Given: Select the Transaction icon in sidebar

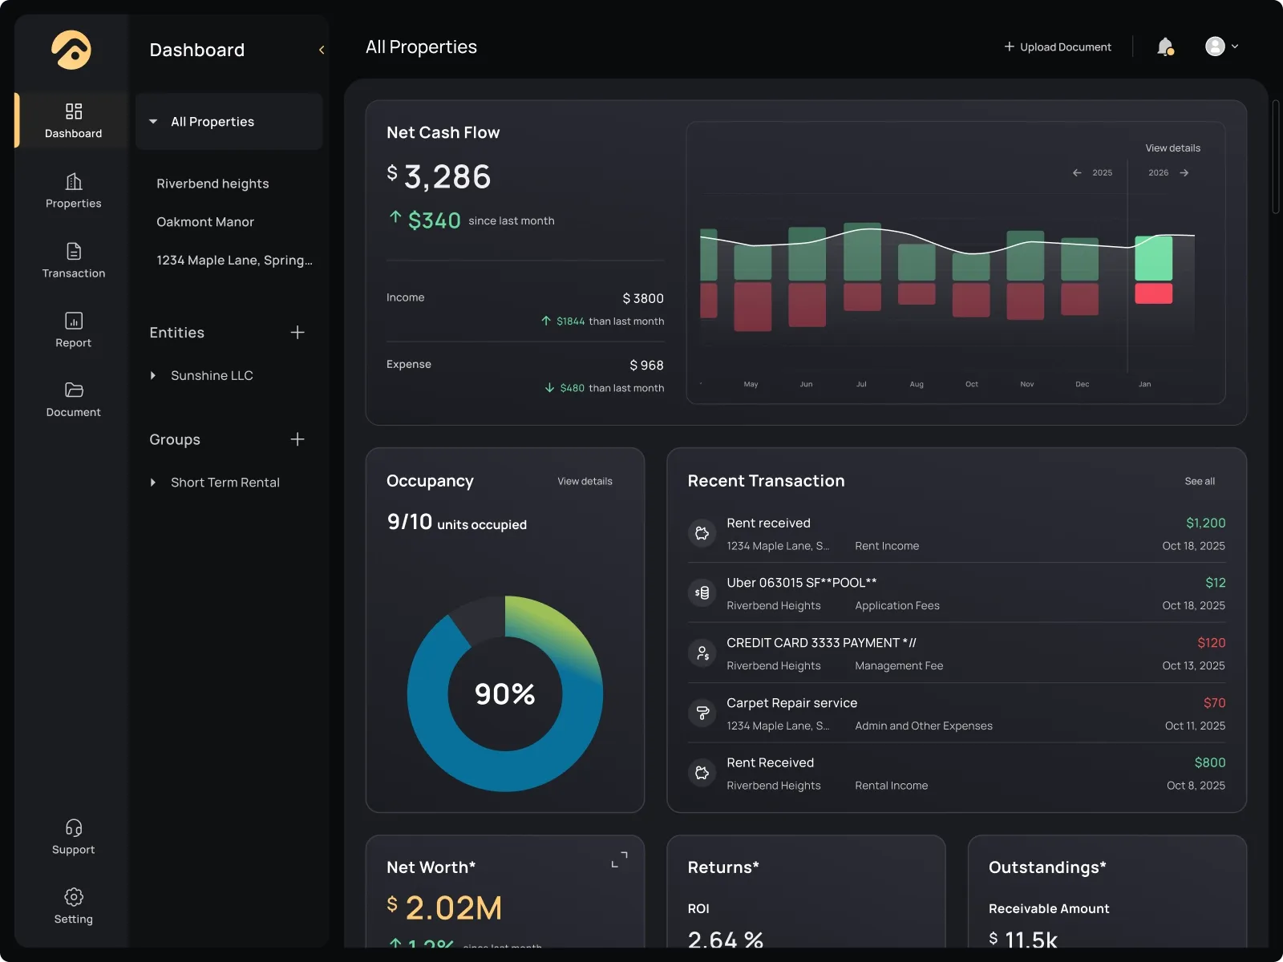Looking at the screenshot, I should pyautogui.click(x=73, y=259).
